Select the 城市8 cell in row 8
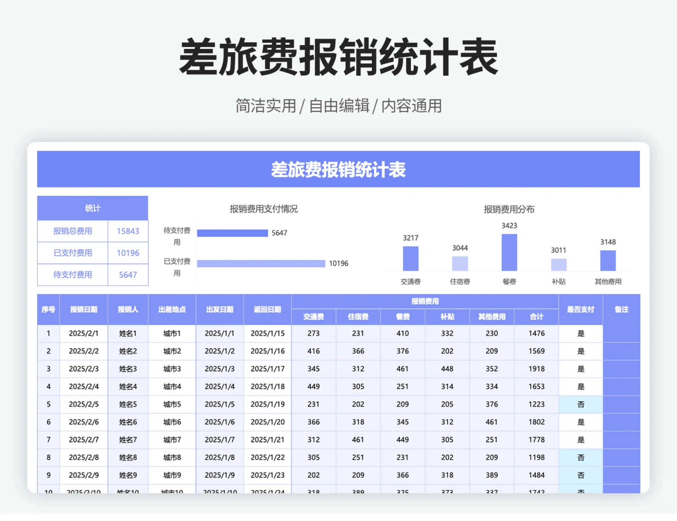The width and height of the screenshot is (677, 521). [172, 458]
